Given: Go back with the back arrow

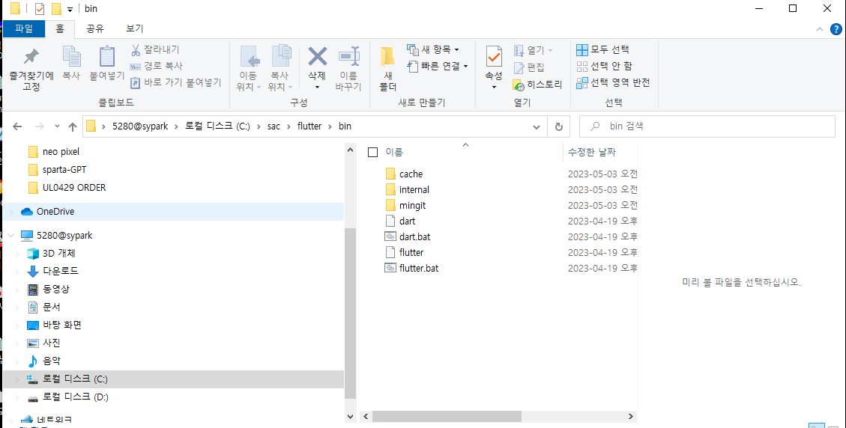Looking at the screenshot, I should point(17,126).
